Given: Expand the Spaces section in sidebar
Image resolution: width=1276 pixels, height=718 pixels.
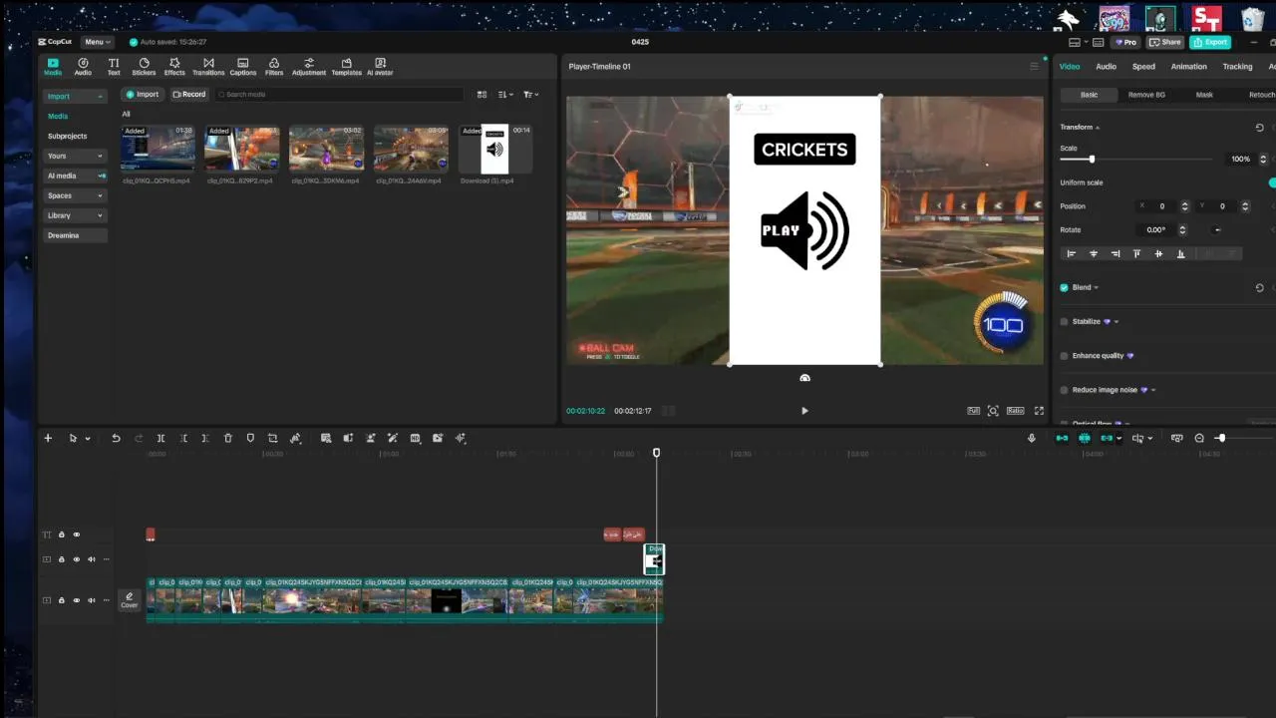Looking at the screenshot, I should point(75,195).
